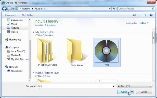The width and height of the screenshot is (157, 98).
Task: Click navigation pane scroll up arrow
Action: pos(29,20)
